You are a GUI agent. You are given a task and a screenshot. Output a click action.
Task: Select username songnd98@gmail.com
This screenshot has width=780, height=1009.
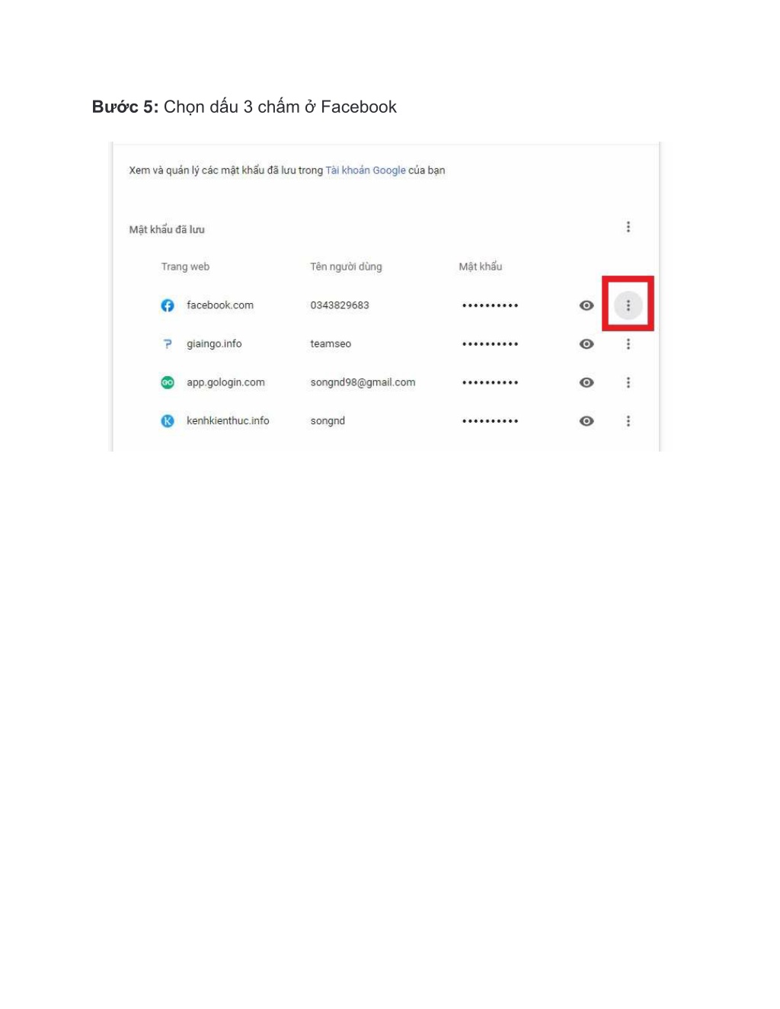click(363, 382)
